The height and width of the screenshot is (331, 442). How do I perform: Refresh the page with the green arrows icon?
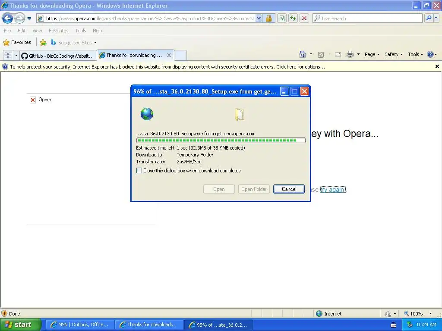(x=293, y=19)
